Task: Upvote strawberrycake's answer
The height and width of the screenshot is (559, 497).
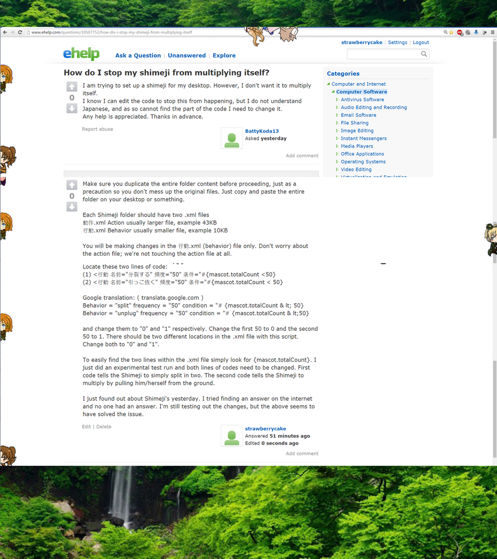Action: pos(72,185)
